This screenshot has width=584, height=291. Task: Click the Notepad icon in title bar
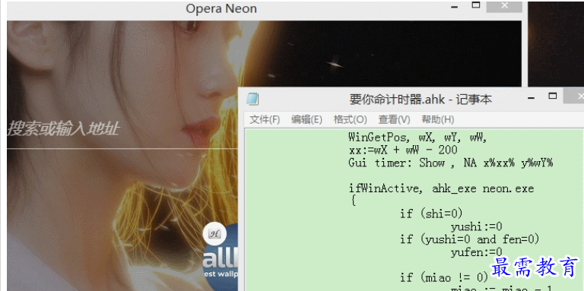[252, 99]
